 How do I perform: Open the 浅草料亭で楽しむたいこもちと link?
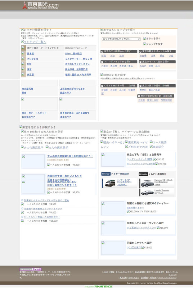[64, 176]
